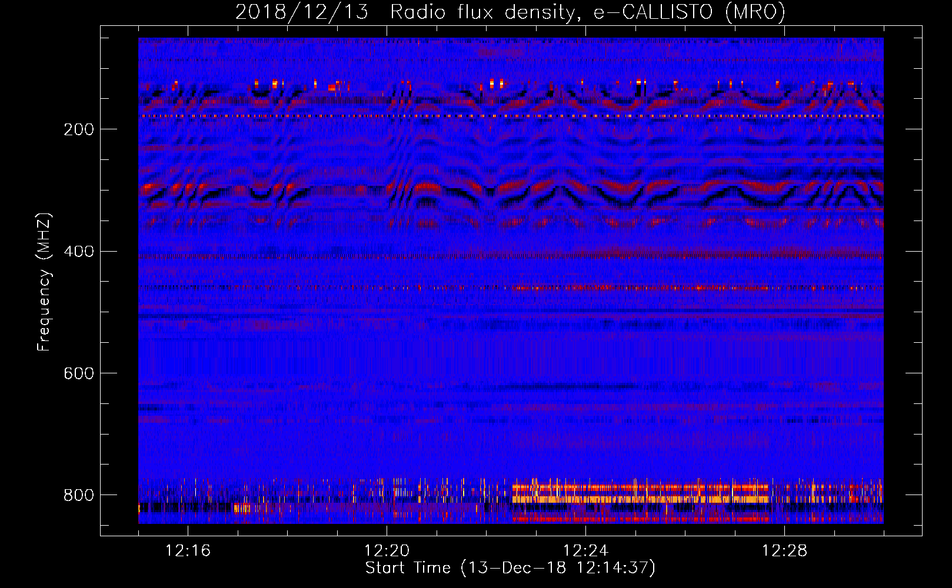Click the 12:16 time tick label
This screenshot has width=952, height=588.
tap(188, 551)
